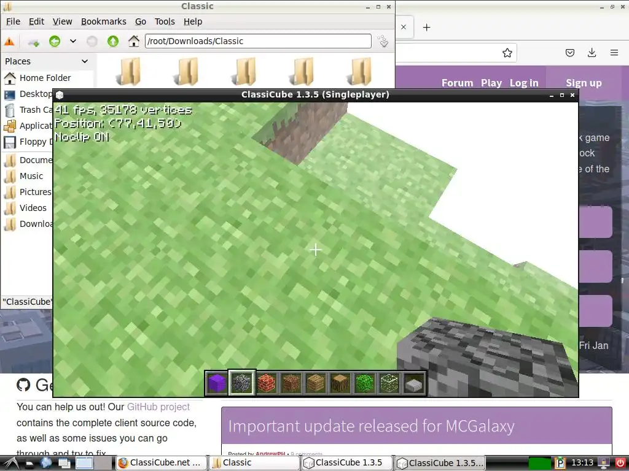Select the purple block in the hotbar
Image resolution: width=629 pixels, height=471 pixels.
point(217,383)
